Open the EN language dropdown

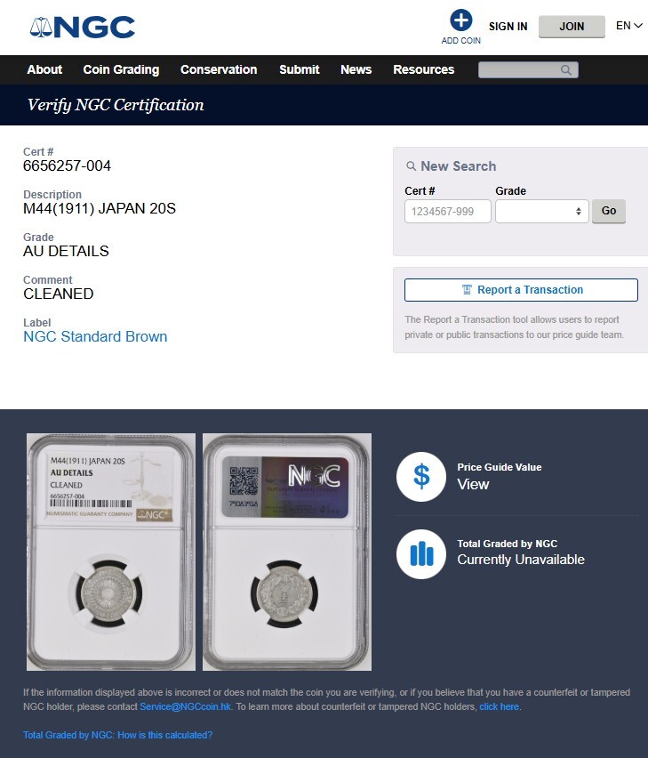click(x=628, y=26)
